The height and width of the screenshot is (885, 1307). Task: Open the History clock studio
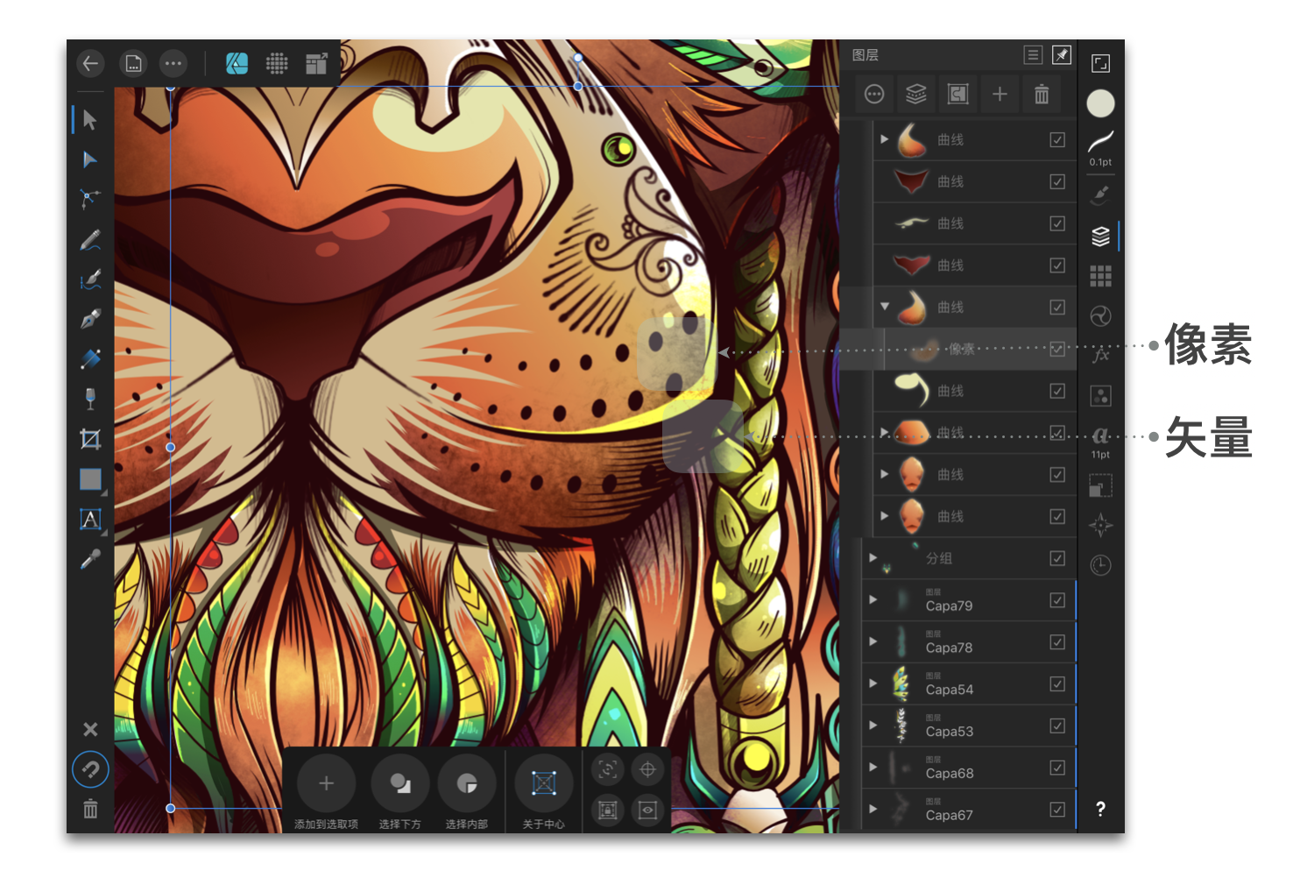click(x=1100, y=565)
